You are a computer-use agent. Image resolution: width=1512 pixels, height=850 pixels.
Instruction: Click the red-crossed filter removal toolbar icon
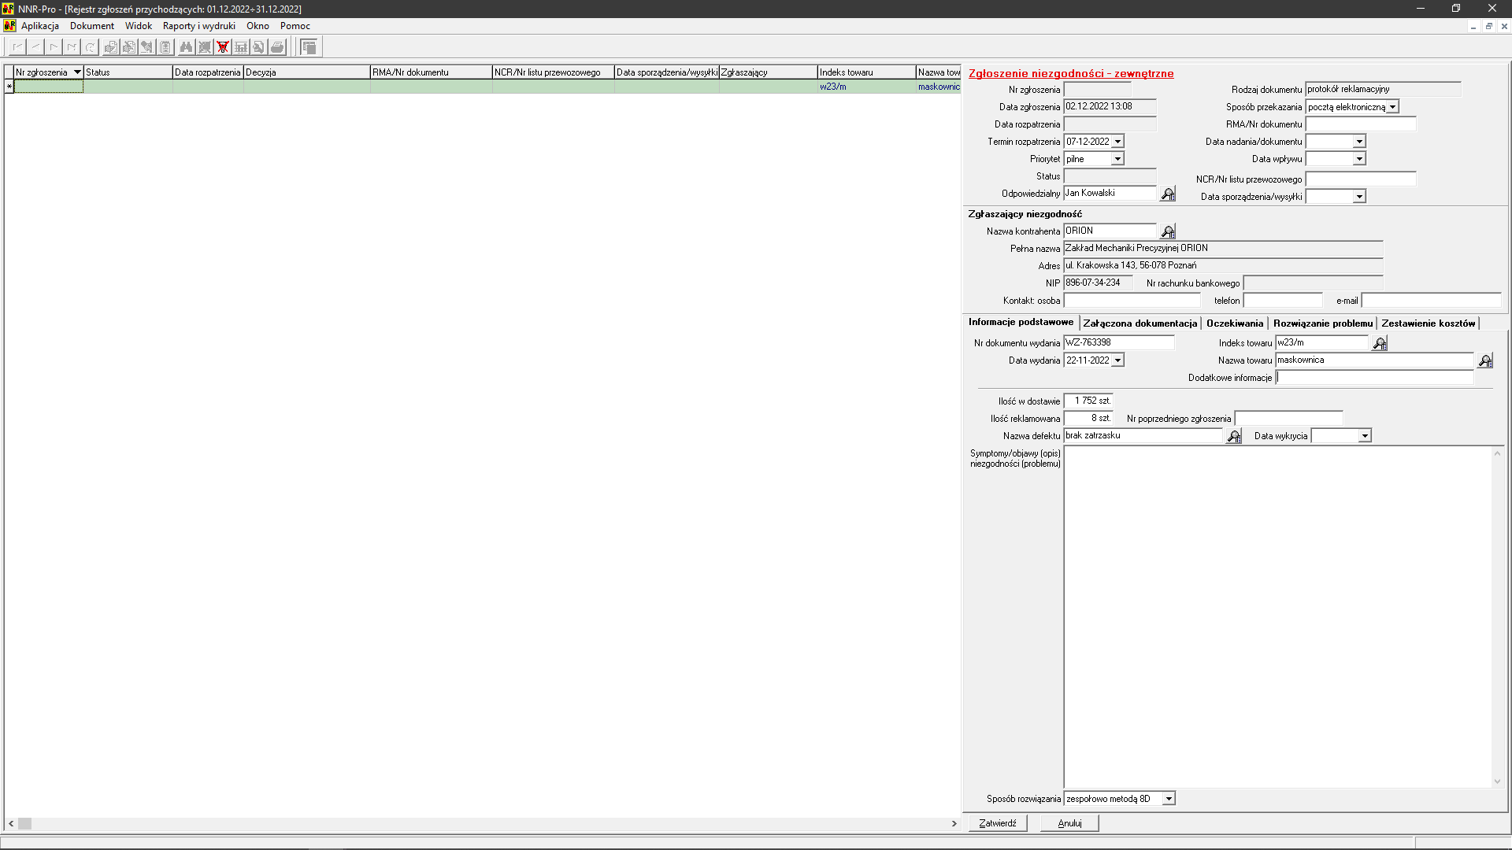coord(223,47)
